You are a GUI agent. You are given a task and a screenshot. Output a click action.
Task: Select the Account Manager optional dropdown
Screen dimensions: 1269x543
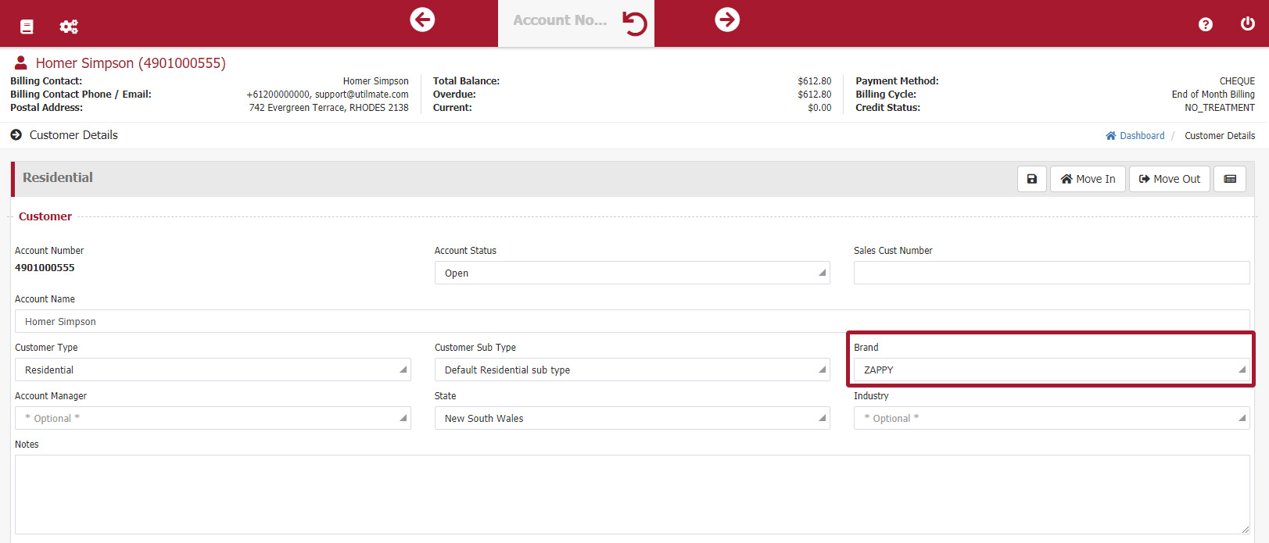[213, 418]
